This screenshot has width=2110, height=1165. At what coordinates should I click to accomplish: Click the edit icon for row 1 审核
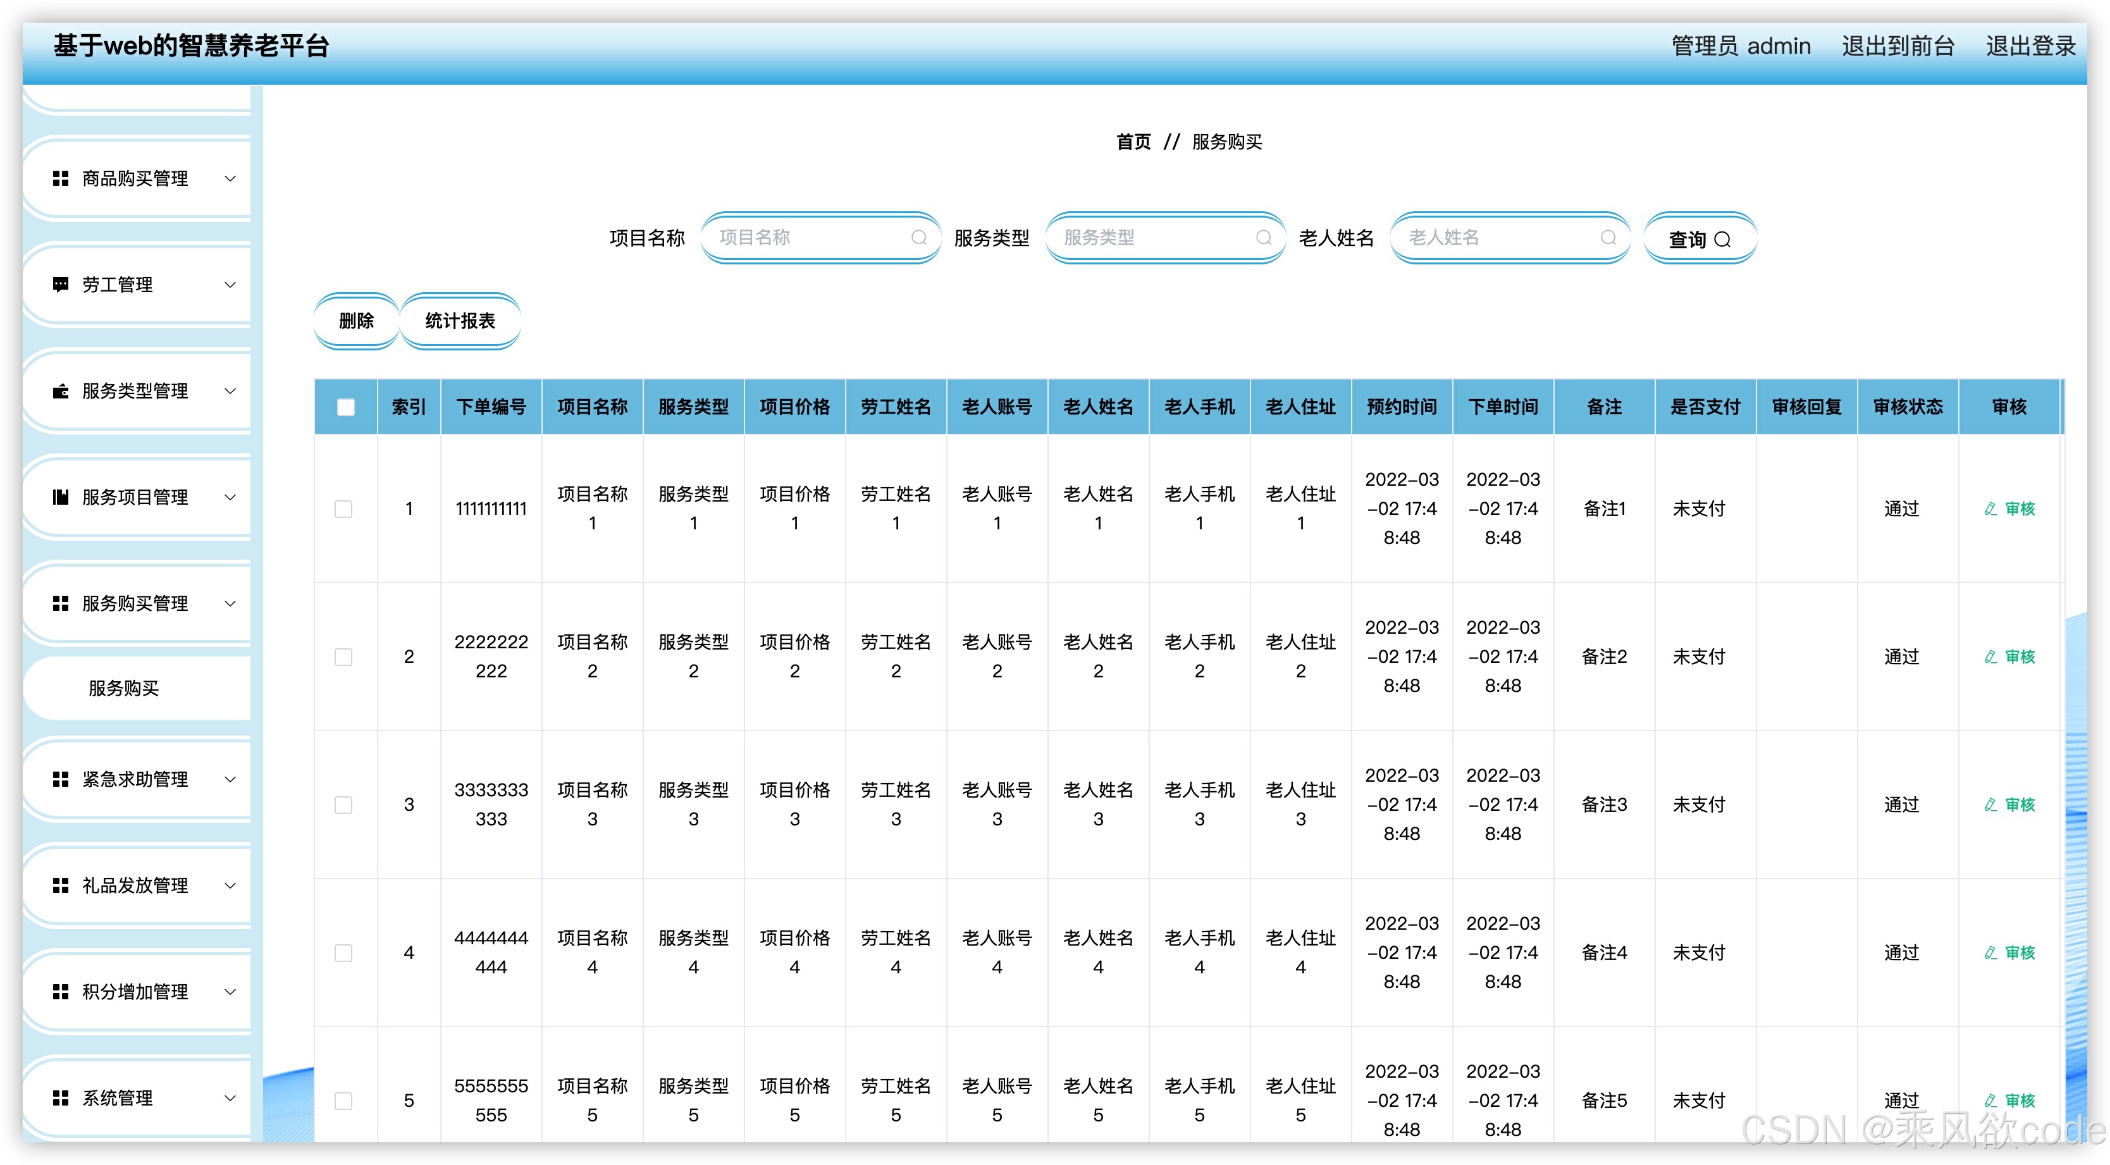(x=1990, y=509)
